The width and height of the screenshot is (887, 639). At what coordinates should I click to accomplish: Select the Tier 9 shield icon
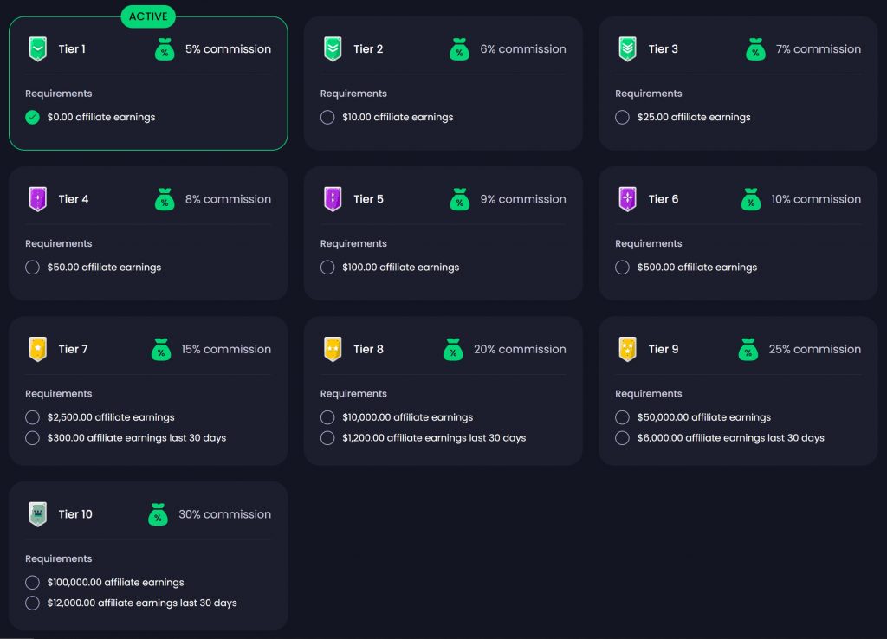(626, 349)
